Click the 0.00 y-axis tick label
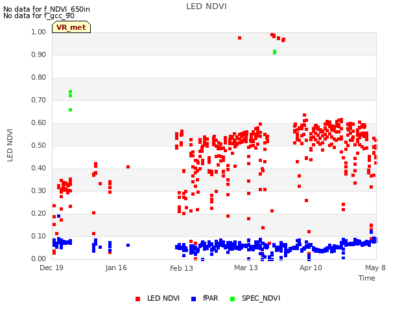The height and width of the screenshot is (311, 415). [38, 259]
